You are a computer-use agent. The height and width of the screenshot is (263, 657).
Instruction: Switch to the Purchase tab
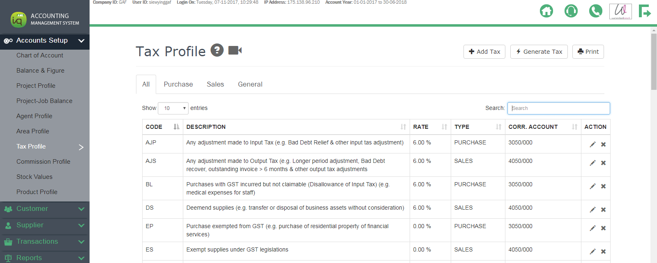coord(178,84)
